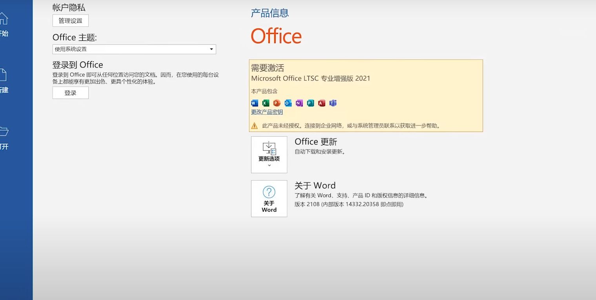Click the 登录 sign-in button
The width and height of the screenshot is (596, 300).
point(71,93)
